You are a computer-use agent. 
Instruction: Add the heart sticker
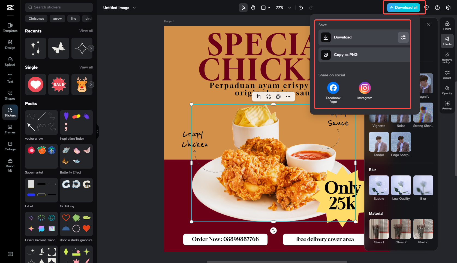[x=35, y=85]
